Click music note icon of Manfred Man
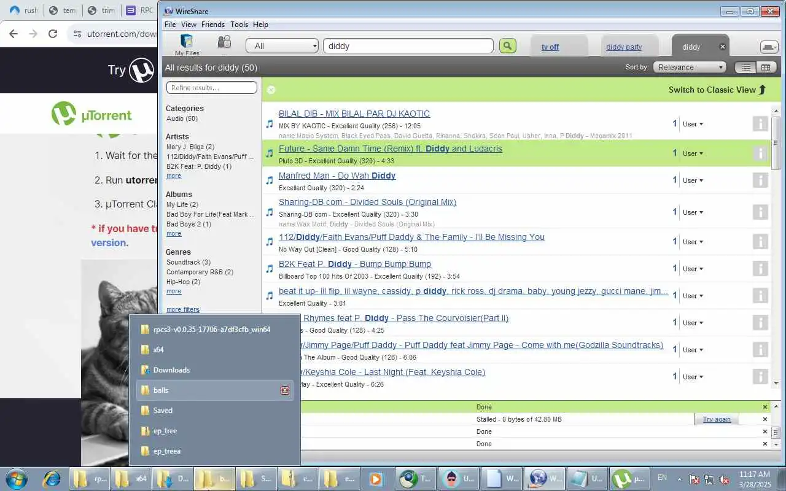Screen dimensions: 786x491 coord(269,180)
